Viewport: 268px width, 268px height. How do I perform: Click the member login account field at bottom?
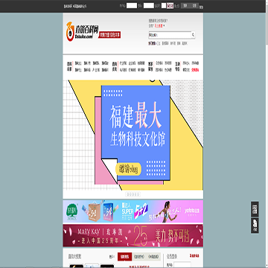[x=182, y=264]
